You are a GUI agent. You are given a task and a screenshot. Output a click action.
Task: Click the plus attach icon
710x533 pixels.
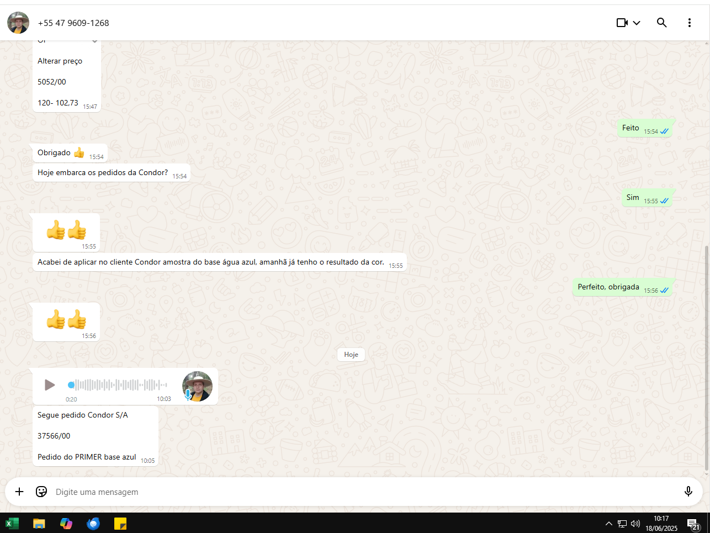click(x=19, y=492)
